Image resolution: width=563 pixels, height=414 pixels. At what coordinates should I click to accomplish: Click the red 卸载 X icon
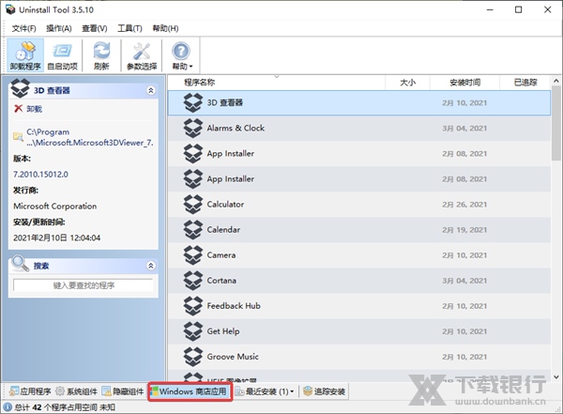(19, 109)
